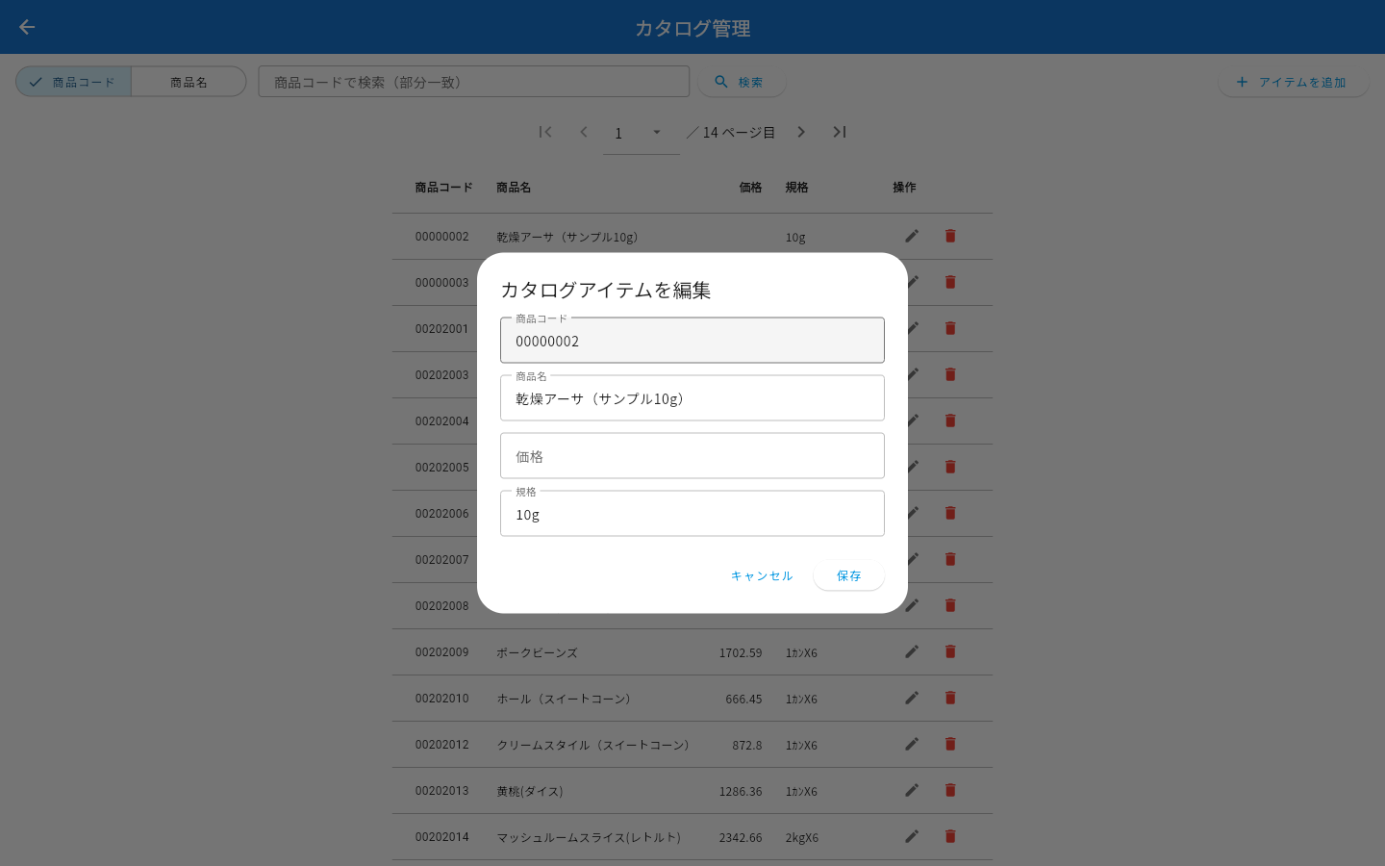Delete the 00202008 row
Viewport: 1385px width, 866px height.
coord(950,605)
